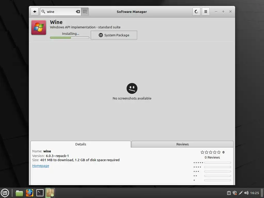This screenshot has height=198, width=264.
Task: Switch to the Reviews tab
Action: coord(183,144)
